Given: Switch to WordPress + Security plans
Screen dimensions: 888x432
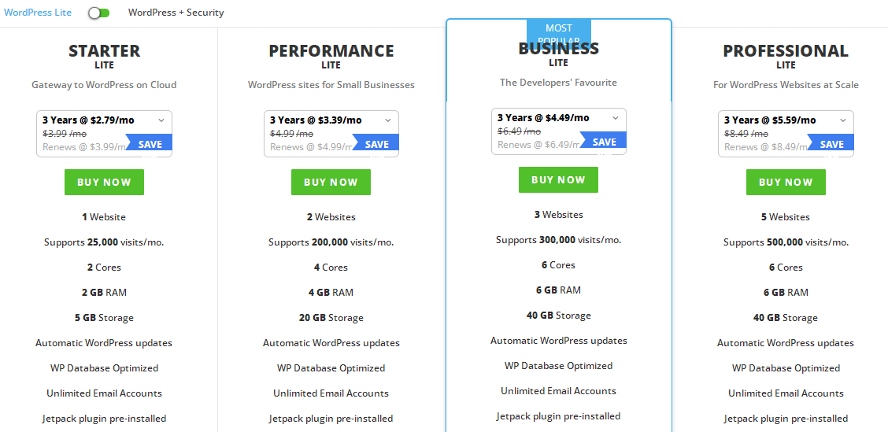Looking at the screenshot, I should tap(176, 13).
